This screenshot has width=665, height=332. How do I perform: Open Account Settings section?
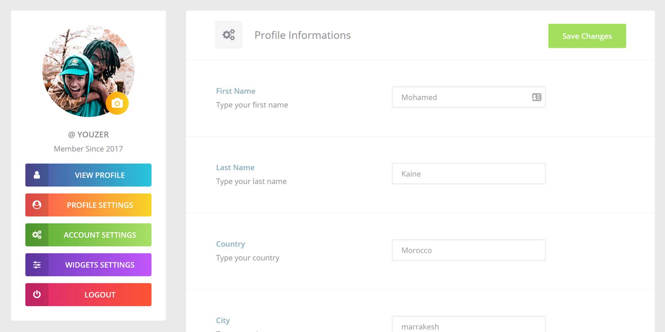point(100,235)
